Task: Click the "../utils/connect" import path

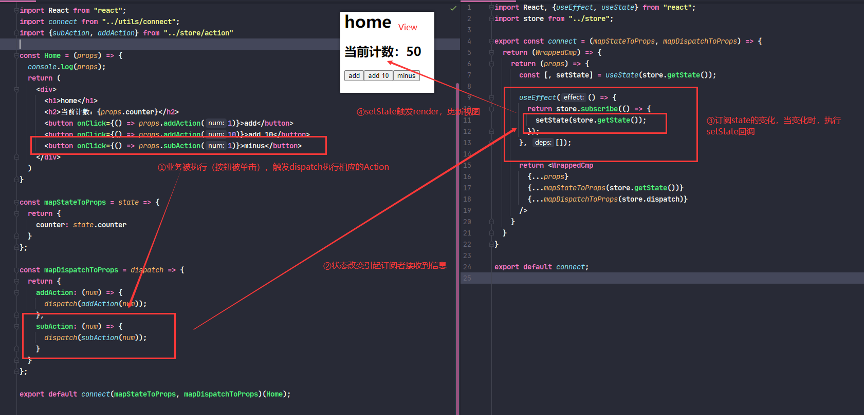Action: [139, 22]
